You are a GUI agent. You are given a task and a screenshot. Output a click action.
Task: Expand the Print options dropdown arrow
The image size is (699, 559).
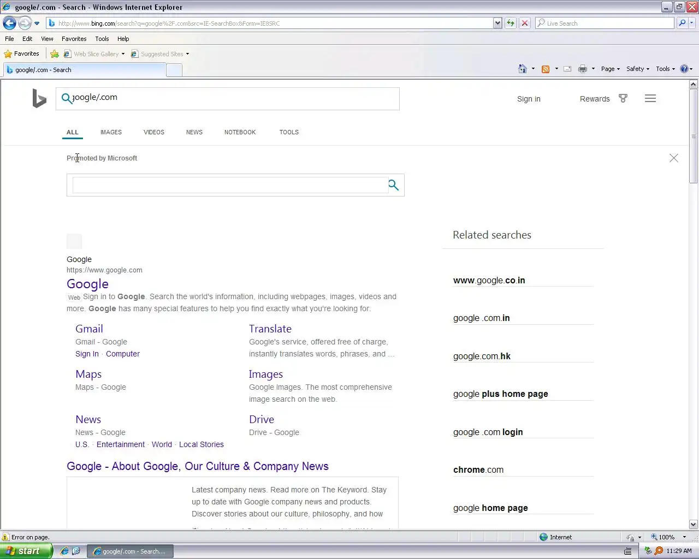point(593,69)
